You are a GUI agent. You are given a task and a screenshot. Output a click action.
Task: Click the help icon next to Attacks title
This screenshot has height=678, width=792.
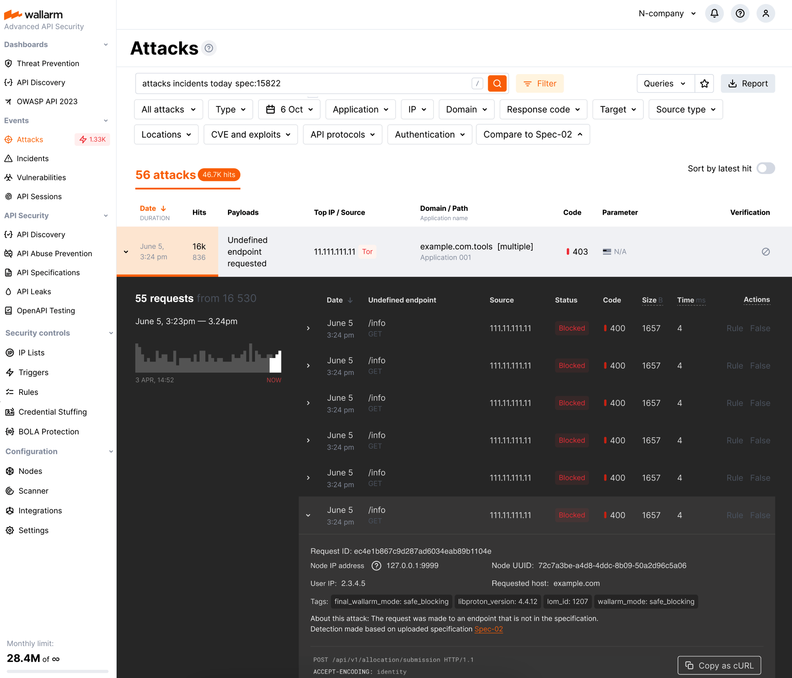pos(209,48)
